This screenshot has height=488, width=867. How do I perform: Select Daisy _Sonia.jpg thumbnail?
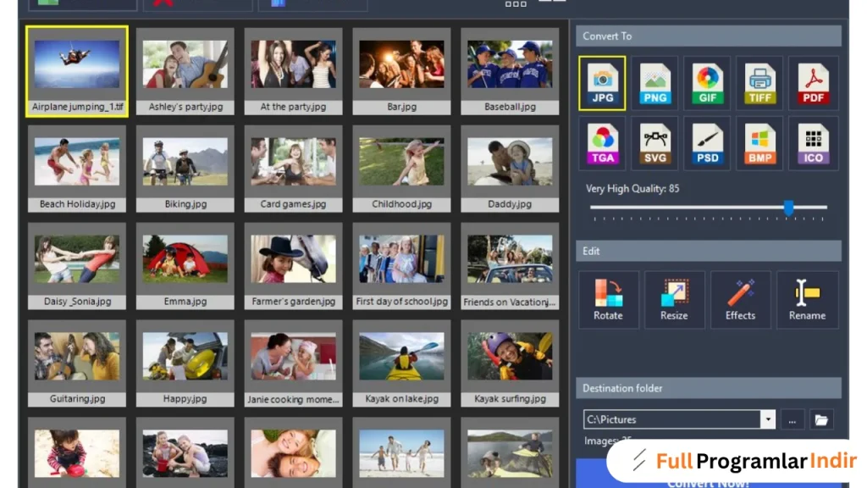tap(77, 266)
